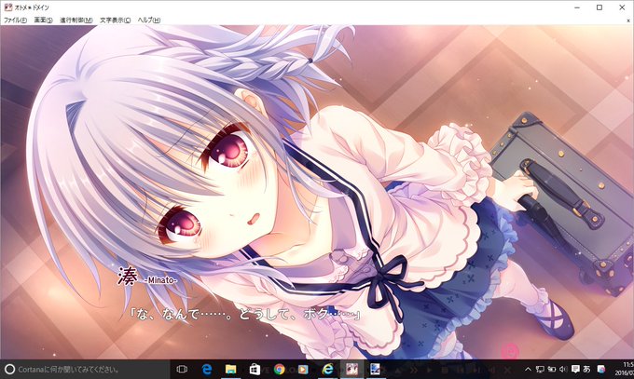Click the pink round icon at game bottom-right

pos(509,351)
